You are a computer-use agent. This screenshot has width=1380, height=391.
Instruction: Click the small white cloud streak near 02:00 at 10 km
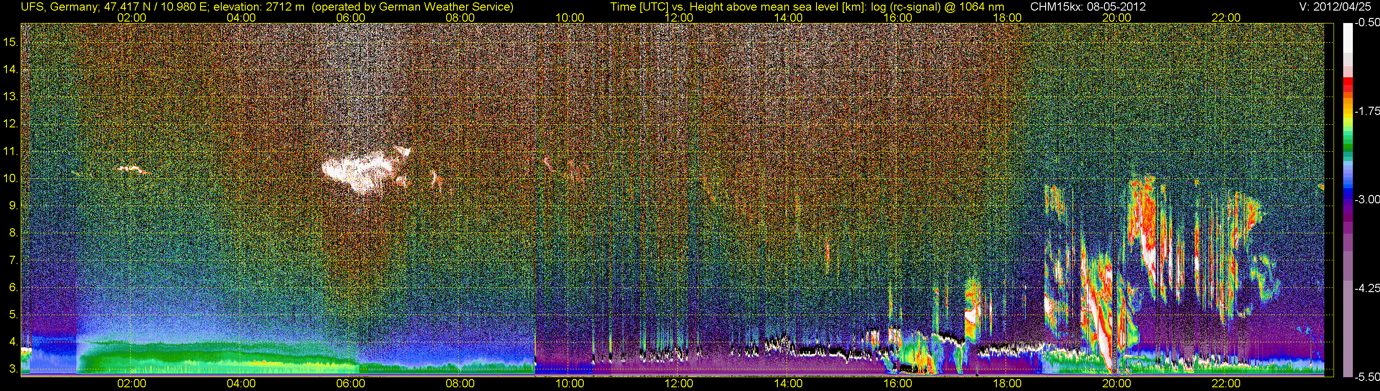133,170
